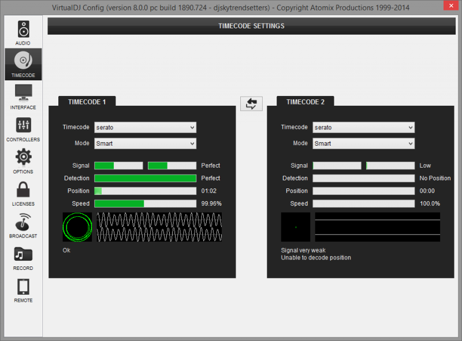The height and width of the screenshot is (341, 462).
Task: Click the 'Low' signal status text
Action: click(425, 165)
